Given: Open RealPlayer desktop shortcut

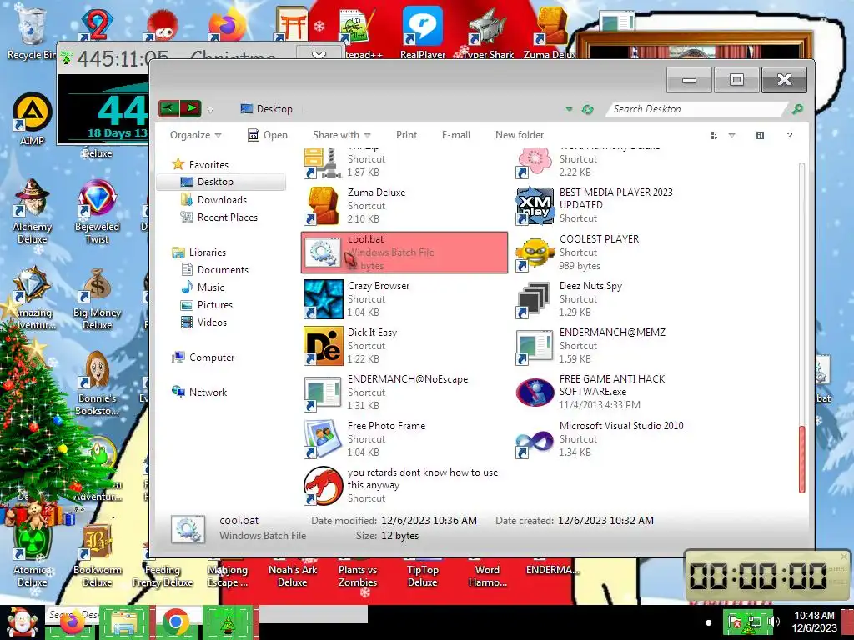Looking at the screenshot, I should point(423,32).
